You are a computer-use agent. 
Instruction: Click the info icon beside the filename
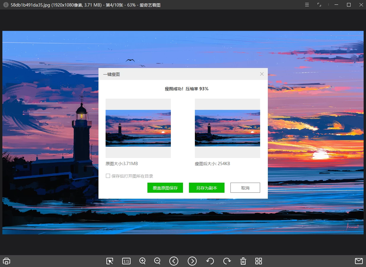coord(5,5)
